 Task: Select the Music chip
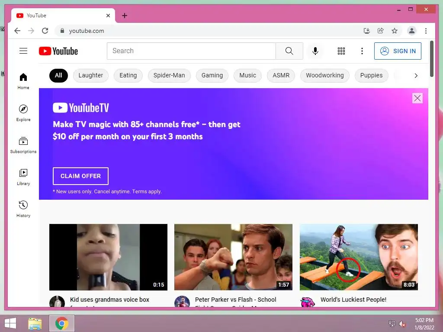pyautogui.click(x=247, y=75)
